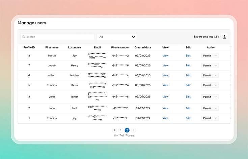Screen dimensions: 248x159
Task: Go to next page arrow
Action: [133, 130]
